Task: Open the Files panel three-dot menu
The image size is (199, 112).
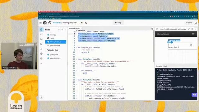Action: pyautogui.click(x=65, y=30)
